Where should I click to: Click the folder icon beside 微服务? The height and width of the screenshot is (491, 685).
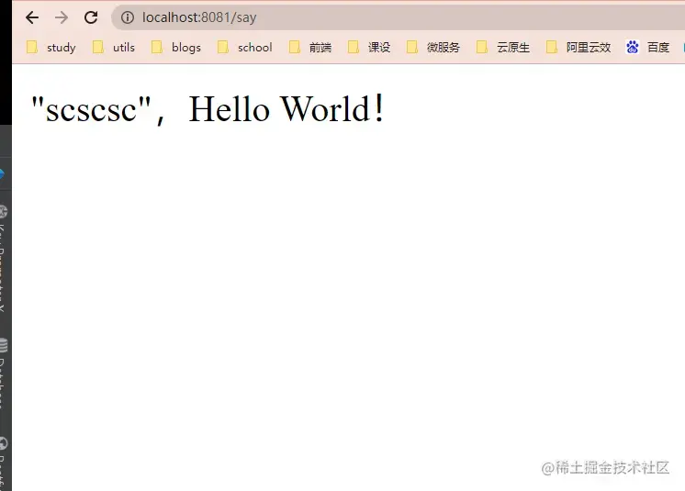tap(411, 47)
